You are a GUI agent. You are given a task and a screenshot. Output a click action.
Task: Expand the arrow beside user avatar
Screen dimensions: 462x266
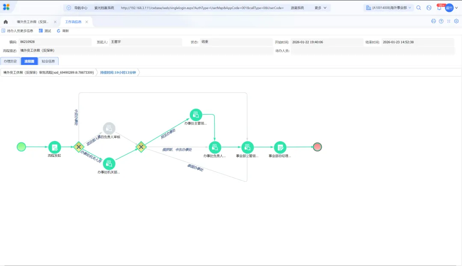tap(456, 8)
